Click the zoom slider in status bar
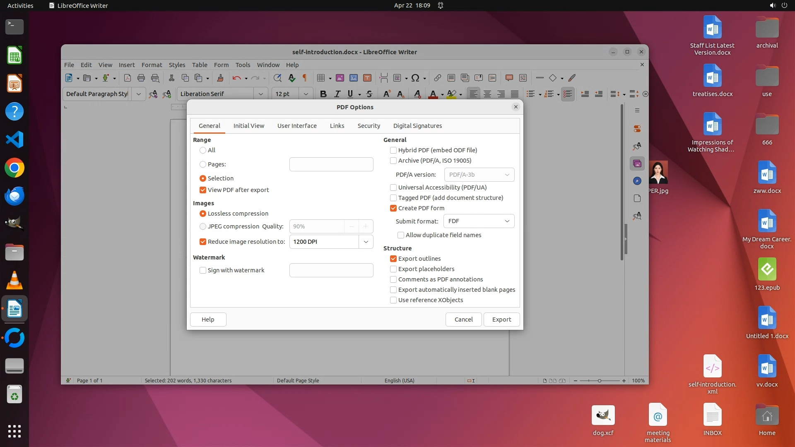 pos(599,381)
